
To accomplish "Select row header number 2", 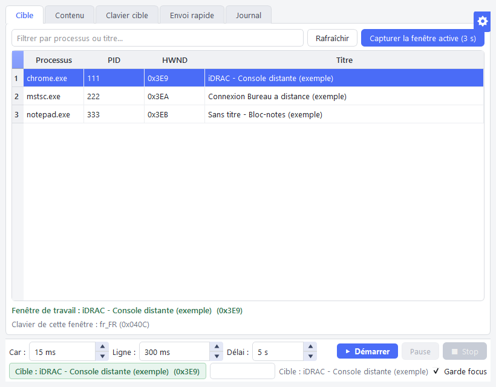I will coord(18,96).
